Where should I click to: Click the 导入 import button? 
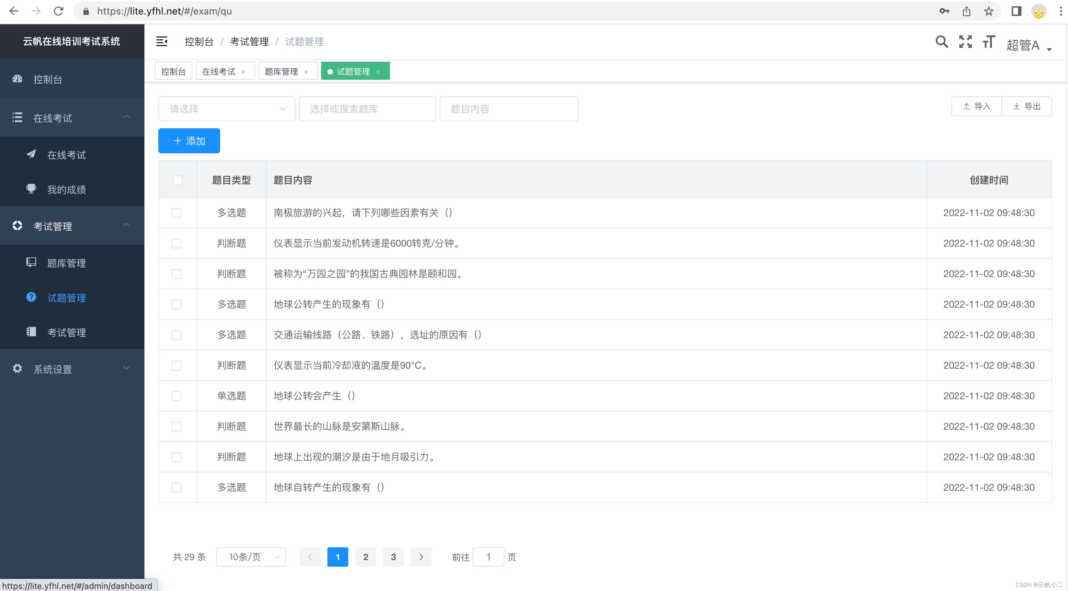(x=976, y=106)
